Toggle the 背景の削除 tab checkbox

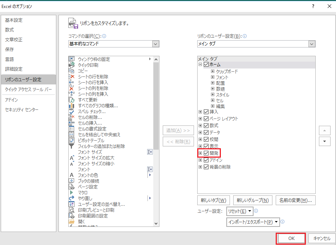click(x=206, y=167)
